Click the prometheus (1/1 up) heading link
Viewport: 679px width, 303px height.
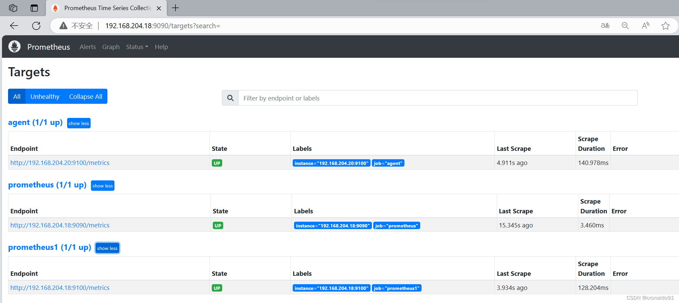coord(47,185)
